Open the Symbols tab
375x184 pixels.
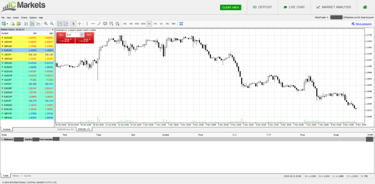click(x=7, y=129)
